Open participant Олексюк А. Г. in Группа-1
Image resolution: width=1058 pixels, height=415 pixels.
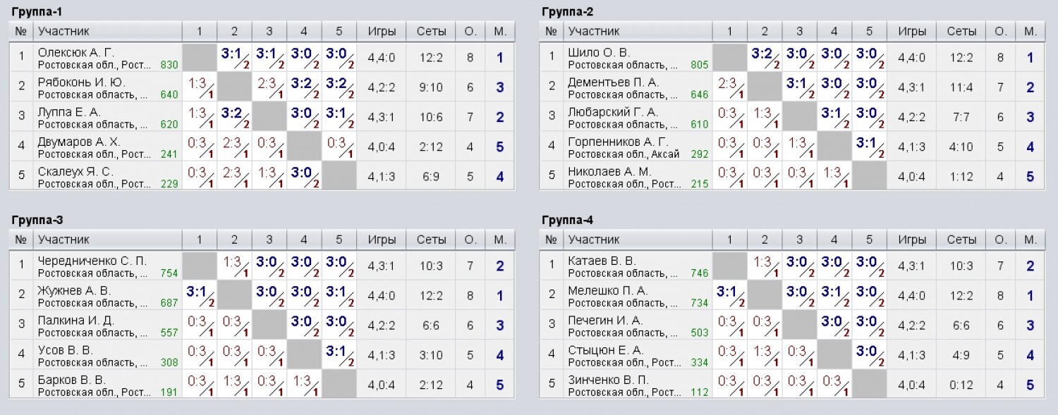coord(76,53)
